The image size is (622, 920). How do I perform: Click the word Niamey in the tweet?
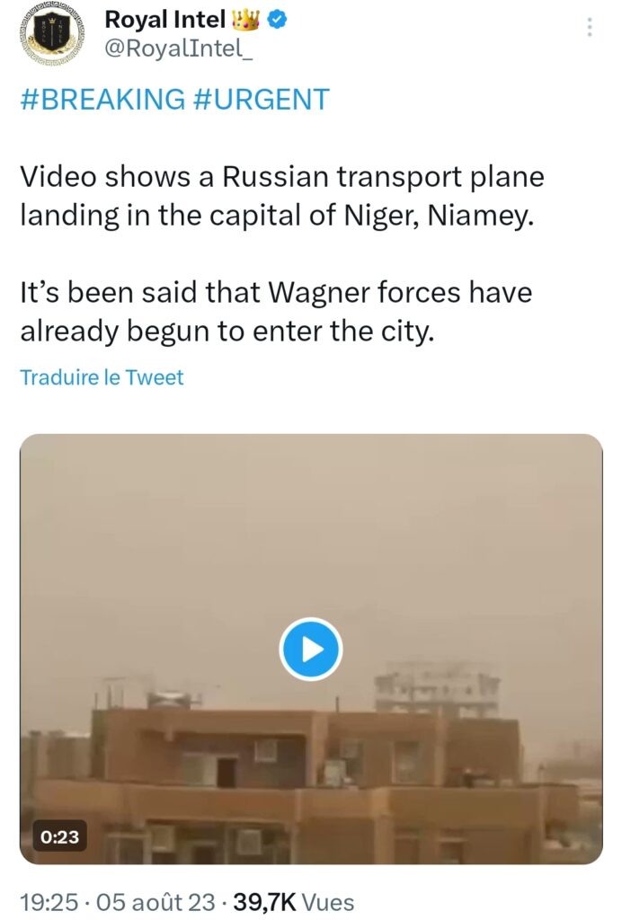coord(481,216)
